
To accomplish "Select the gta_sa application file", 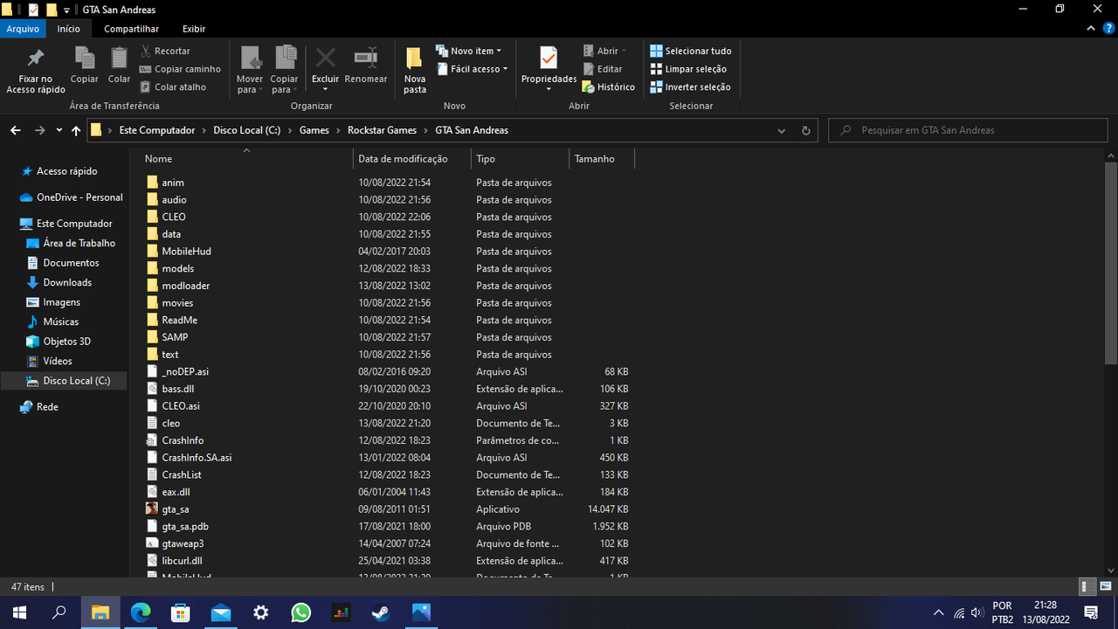I will click(x=175, y=509).
